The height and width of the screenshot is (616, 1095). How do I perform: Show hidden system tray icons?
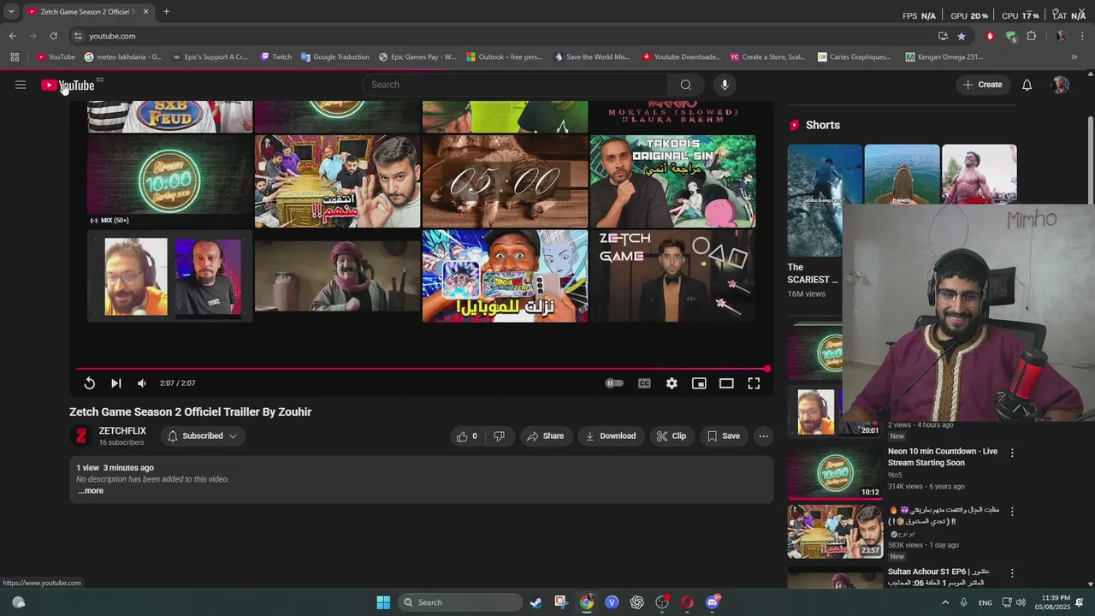944,602
